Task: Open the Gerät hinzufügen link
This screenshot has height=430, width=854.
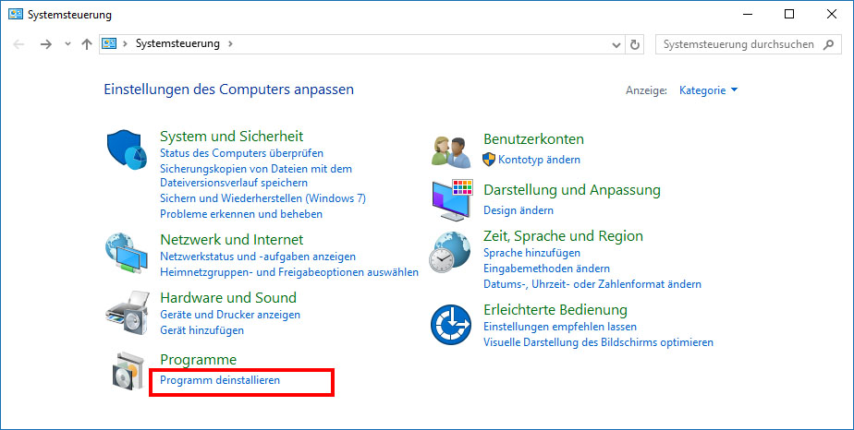Action: coord(201,330)
